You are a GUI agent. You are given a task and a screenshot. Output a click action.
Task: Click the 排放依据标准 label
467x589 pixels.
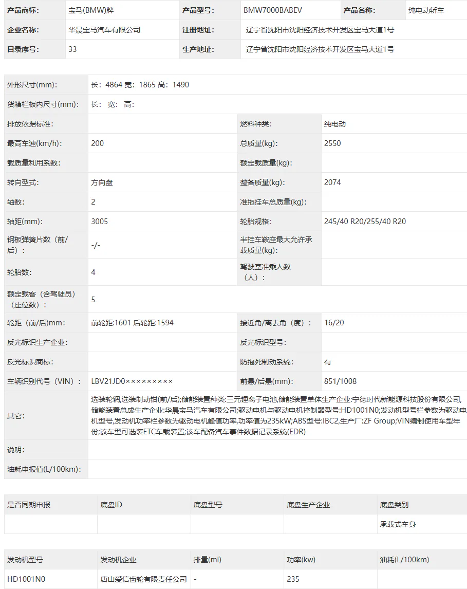pos(30,123)
